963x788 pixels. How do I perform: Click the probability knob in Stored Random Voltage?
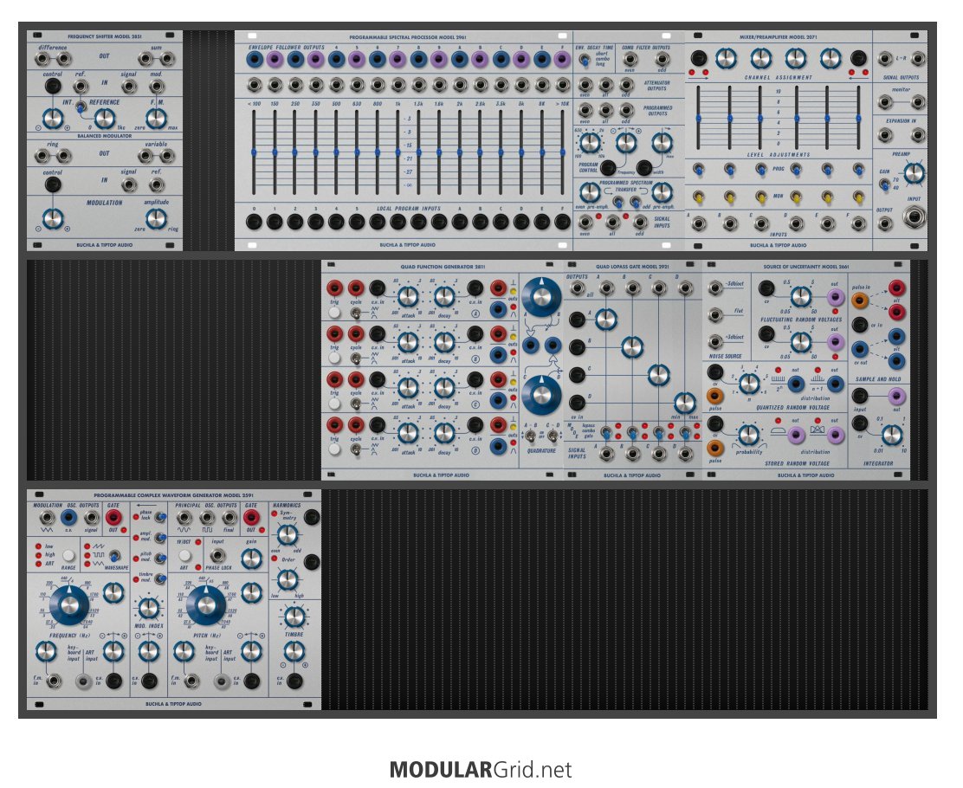click(748, 435)
